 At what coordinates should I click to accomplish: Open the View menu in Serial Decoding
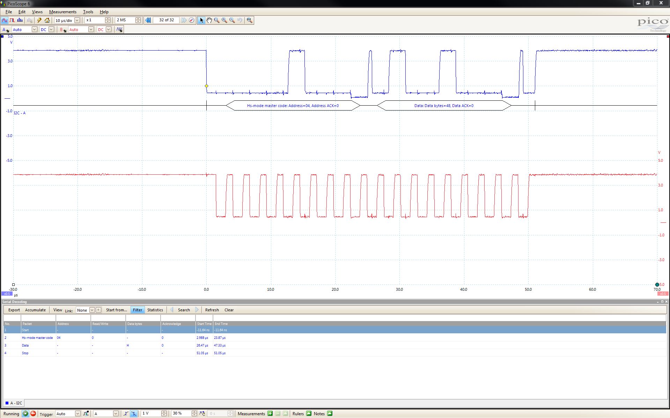(x=58, y=310)
